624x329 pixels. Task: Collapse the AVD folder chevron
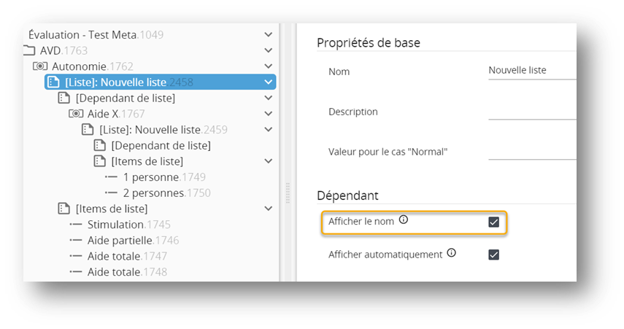[x=269, y=50]
